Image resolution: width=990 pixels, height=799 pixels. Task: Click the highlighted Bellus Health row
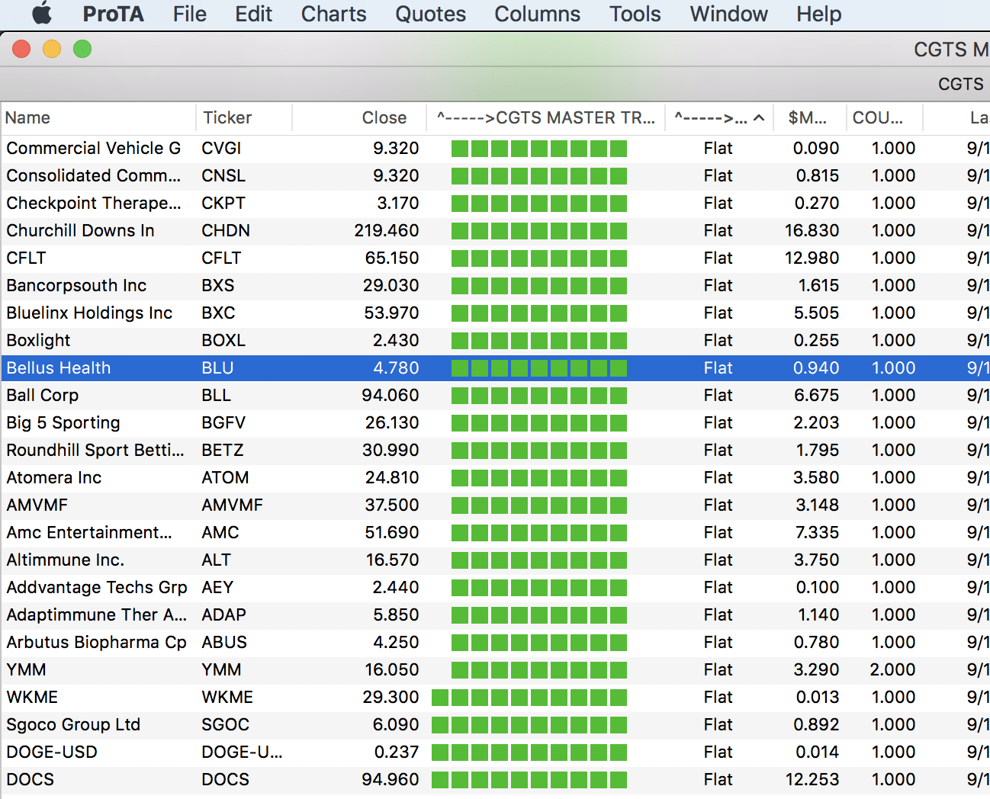pyautogui.click(x=495, y=367)
